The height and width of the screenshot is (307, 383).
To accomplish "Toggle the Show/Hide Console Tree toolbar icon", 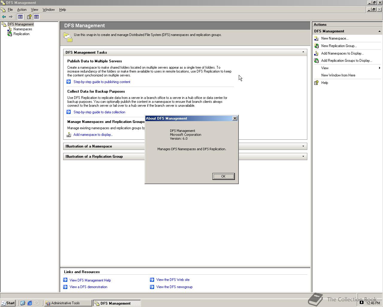I will click(20, 17).
